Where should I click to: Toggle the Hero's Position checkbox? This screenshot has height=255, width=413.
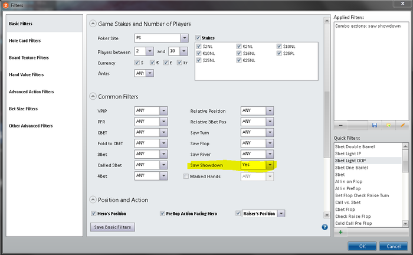93,213
